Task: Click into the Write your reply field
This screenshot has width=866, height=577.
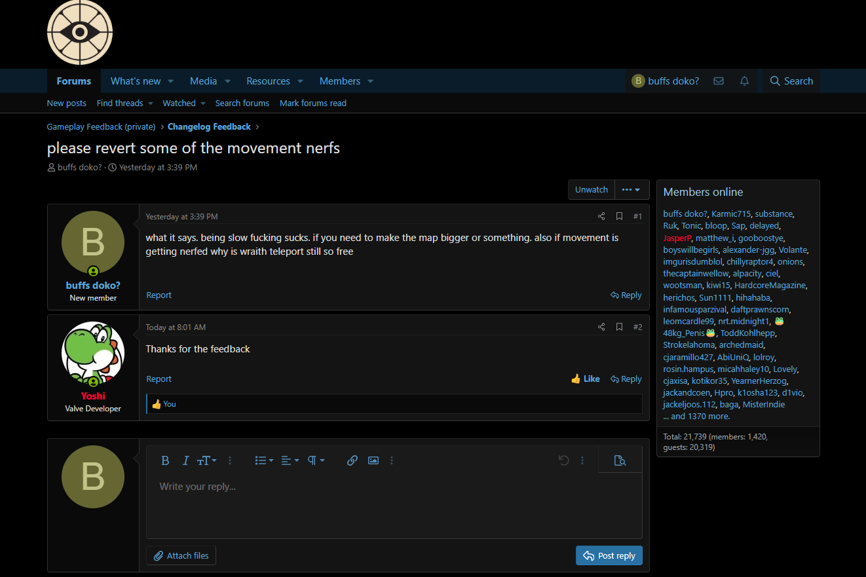Action: tap(394, 505)
